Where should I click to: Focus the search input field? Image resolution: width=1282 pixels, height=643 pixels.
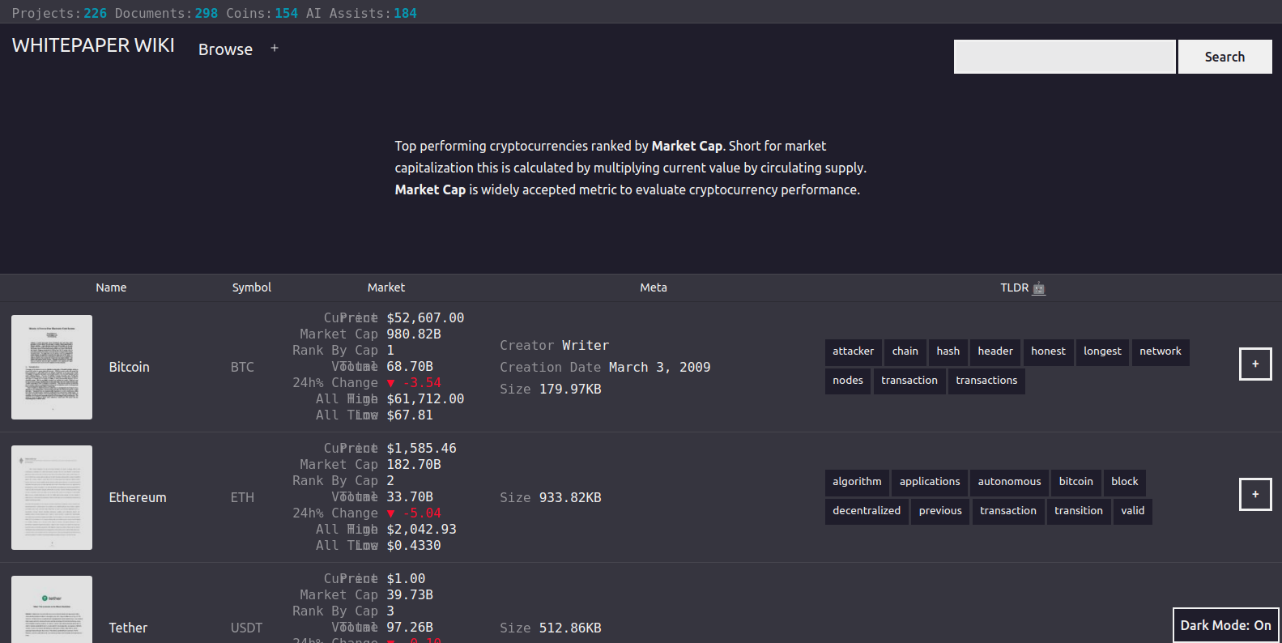(1064, 57)
